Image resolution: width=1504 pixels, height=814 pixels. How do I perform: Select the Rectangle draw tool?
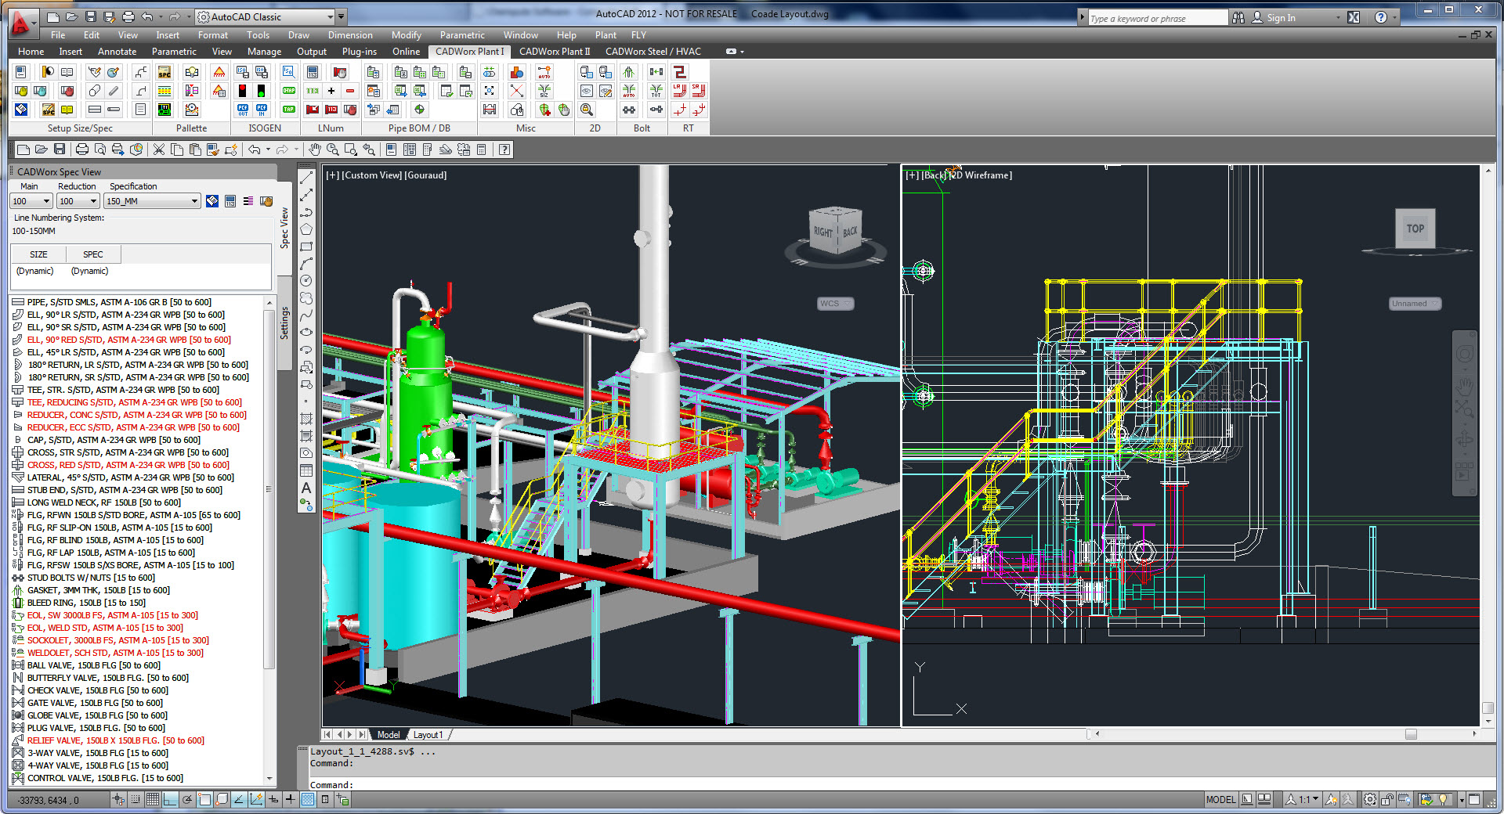point(306,247)
